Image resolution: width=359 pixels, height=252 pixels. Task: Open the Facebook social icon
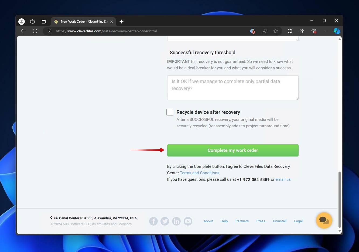click(153, 221)
